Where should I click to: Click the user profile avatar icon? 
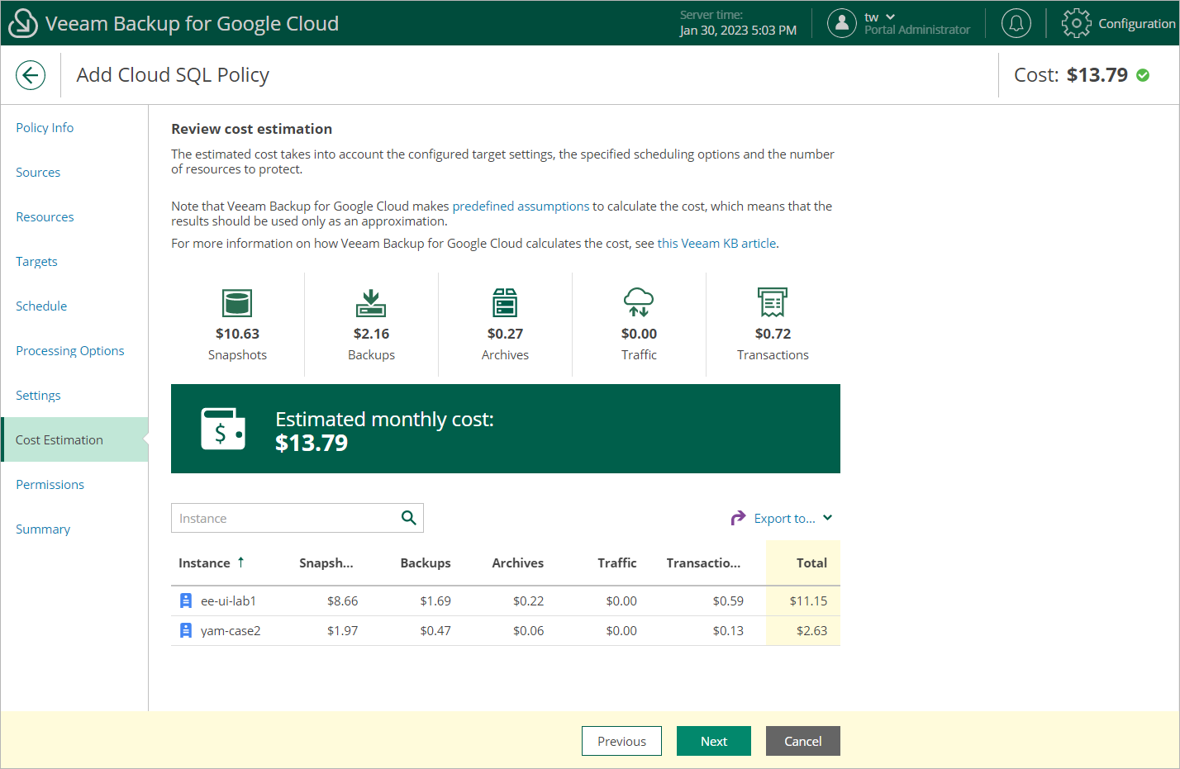pos(842,23)
